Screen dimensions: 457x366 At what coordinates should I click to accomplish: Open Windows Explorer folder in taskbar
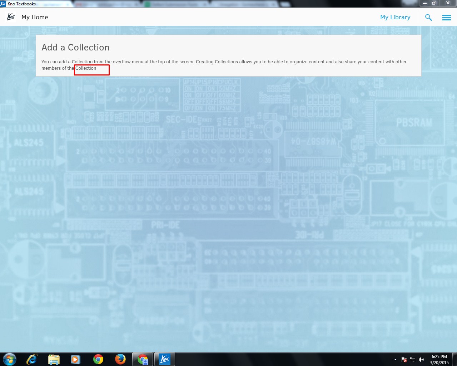(x=54, y=359)
